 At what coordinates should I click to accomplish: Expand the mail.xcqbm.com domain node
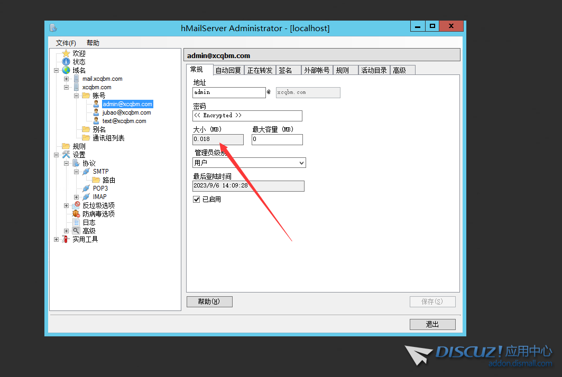pos(67,79)
